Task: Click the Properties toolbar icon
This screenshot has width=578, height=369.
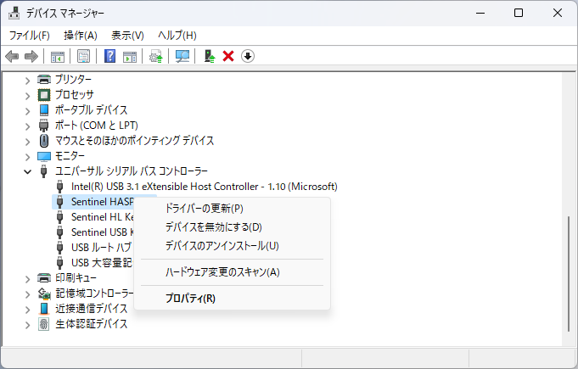Action: (84, 56)
